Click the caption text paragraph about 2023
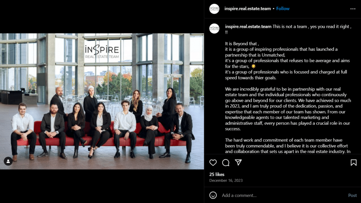The height and width of the screenshot is (203, 361). [288, 109]
